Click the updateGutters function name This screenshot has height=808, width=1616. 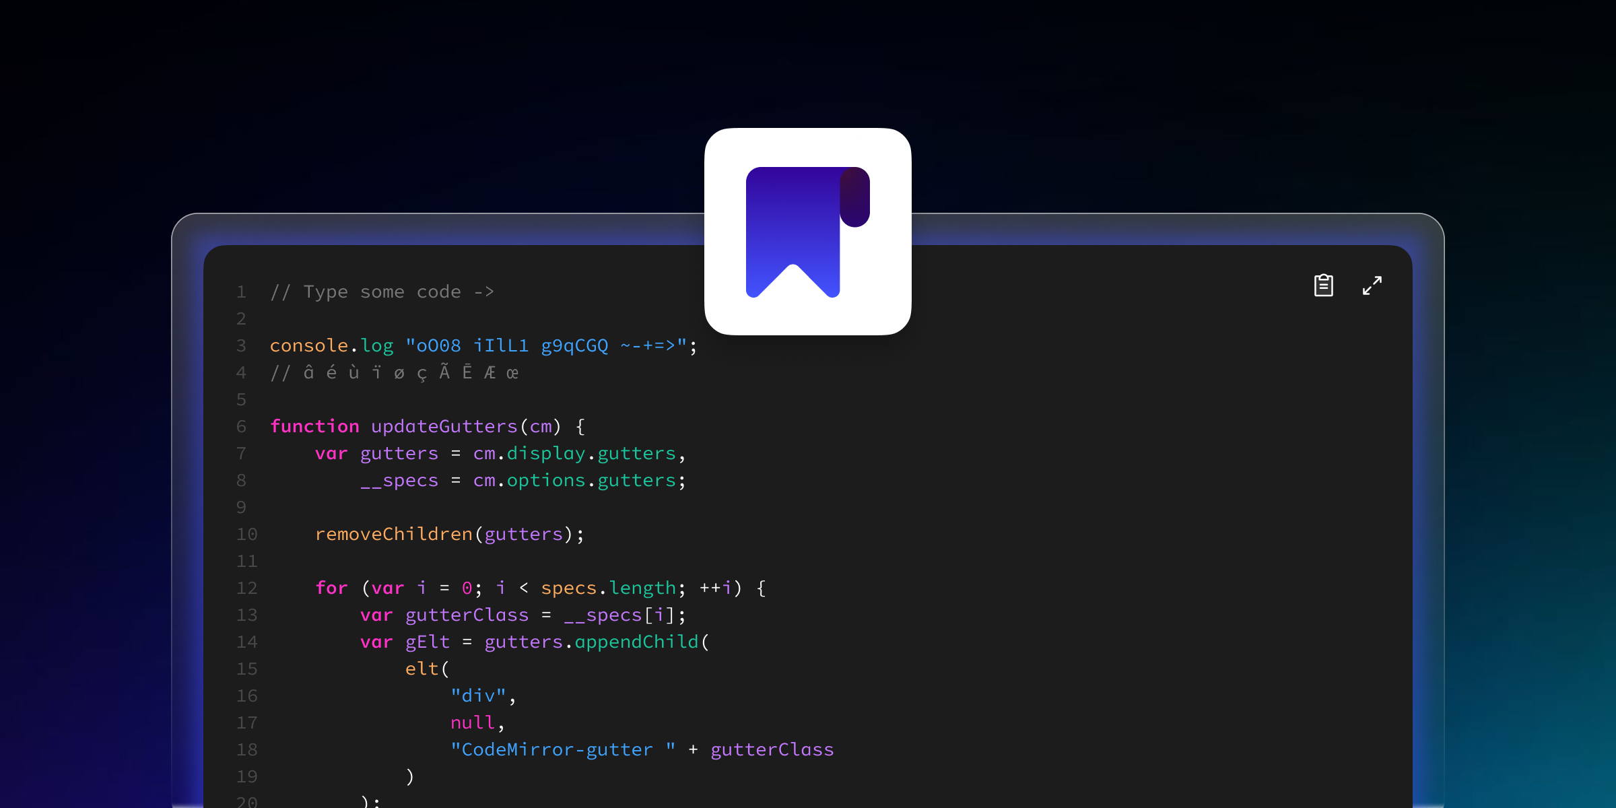click(444, 427)
